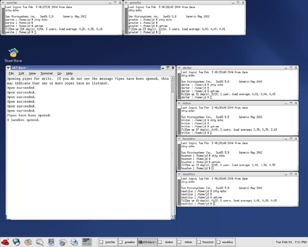Viewport: 308px width, 247px height.
Task: Select the growler taskbar button
Action: [127, 241]
